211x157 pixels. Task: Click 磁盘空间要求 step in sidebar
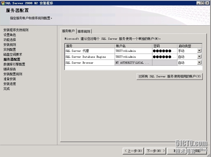13,54
